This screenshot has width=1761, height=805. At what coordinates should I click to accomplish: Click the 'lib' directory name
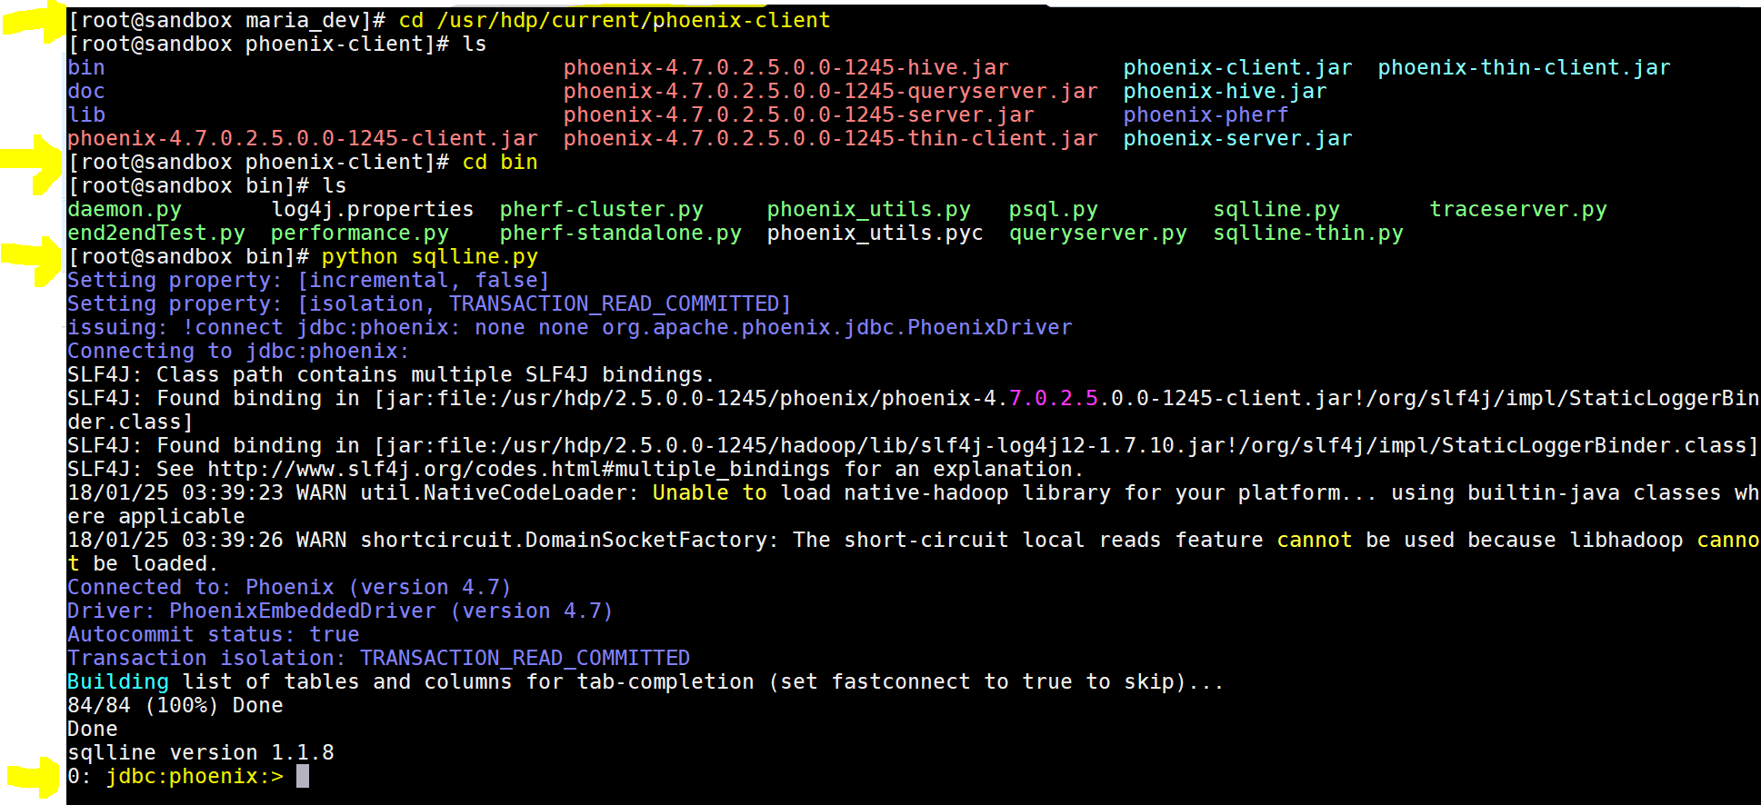click(x=86, y=115)
